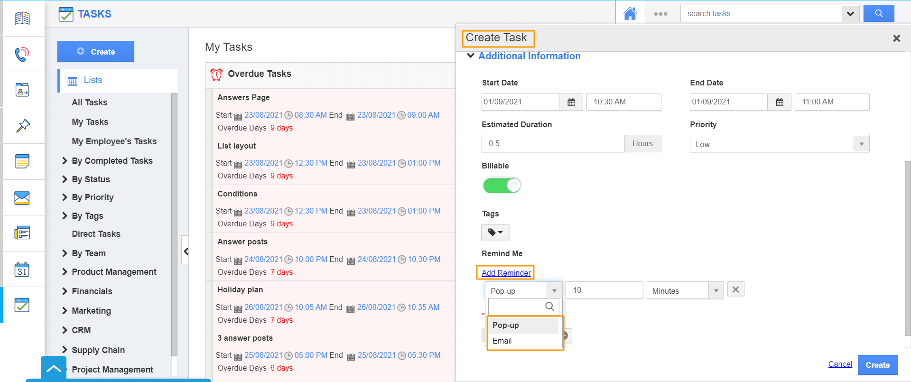The width and height of the screenshot is (911, 382).
Task: Open the Tags dropdown button
Action: pos(495,233)
